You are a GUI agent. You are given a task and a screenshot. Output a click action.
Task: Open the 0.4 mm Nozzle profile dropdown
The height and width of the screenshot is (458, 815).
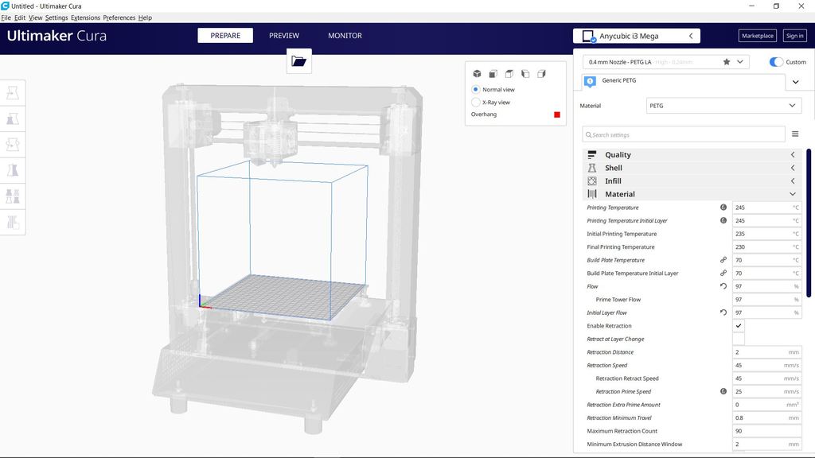click(x=666, y=62)
